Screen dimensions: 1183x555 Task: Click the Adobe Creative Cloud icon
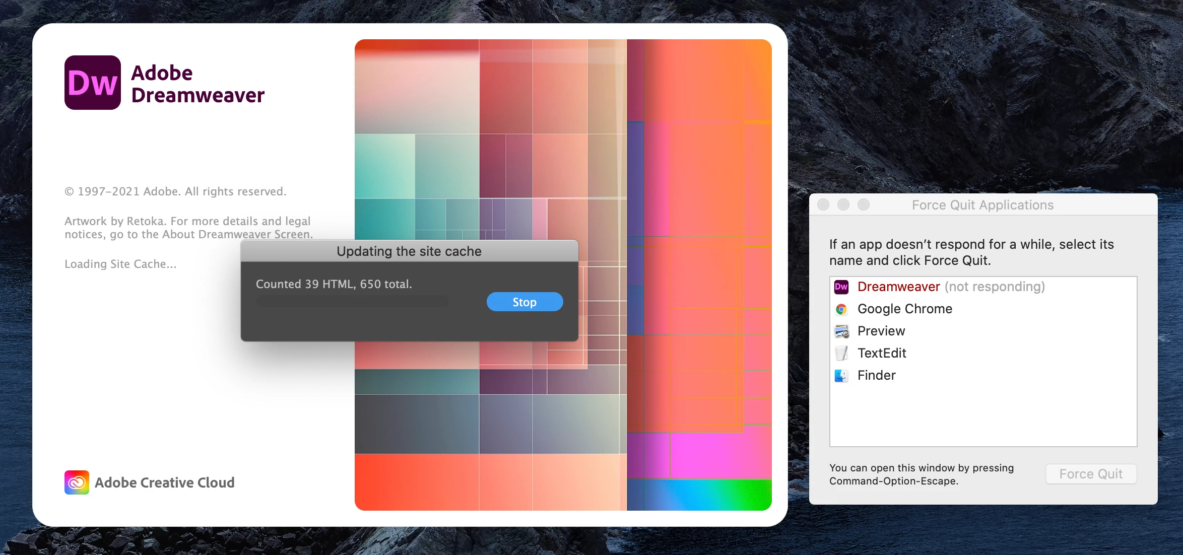coord(77,482)
